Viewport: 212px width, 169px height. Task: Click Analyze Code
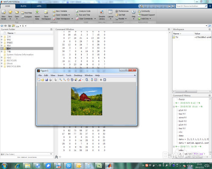pos(83,11)
